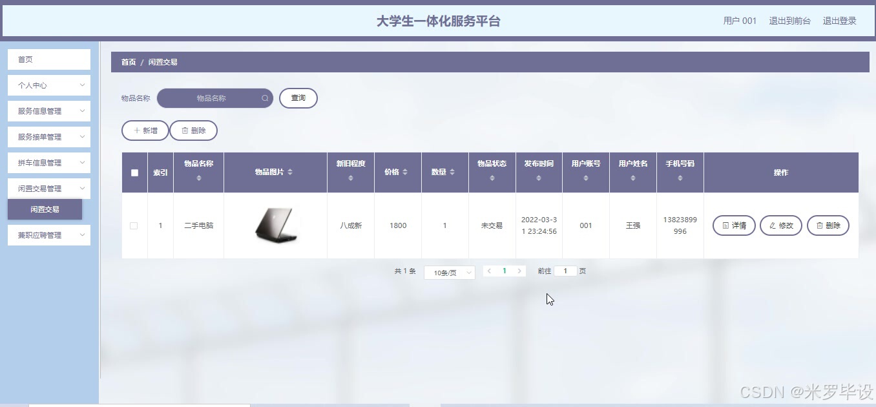Open 详情 for 二手电脑 row

point(734,225)
